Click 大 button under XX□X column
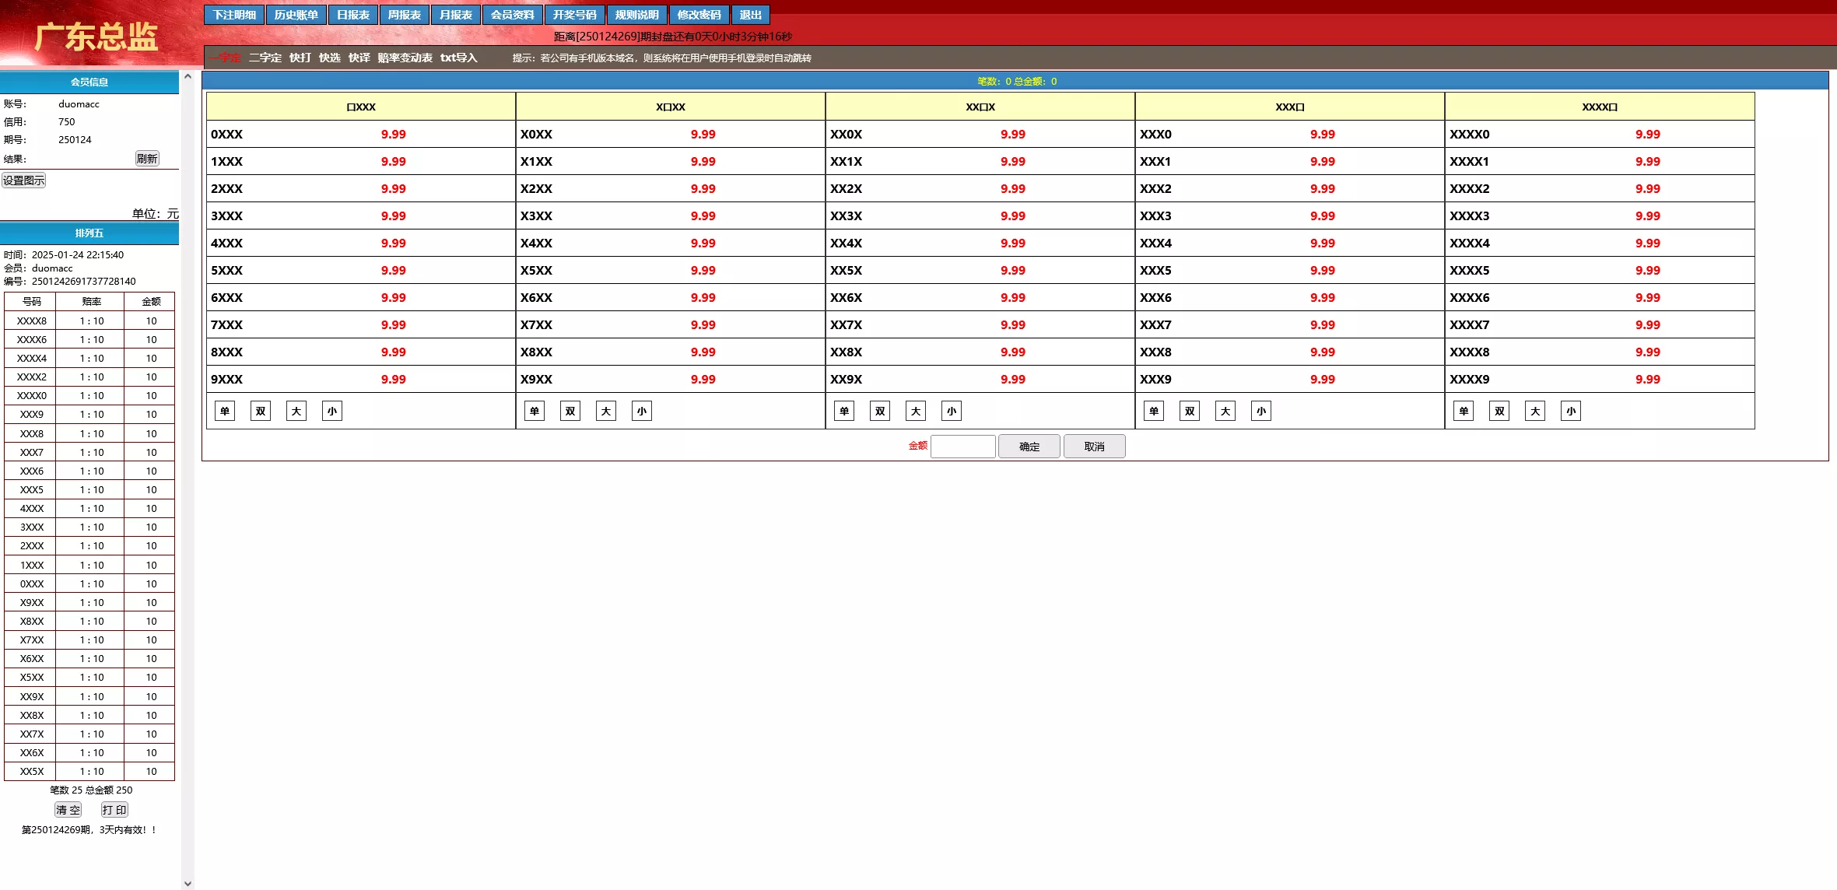Viewport: 1837px width, 890px height. point(916,411)
